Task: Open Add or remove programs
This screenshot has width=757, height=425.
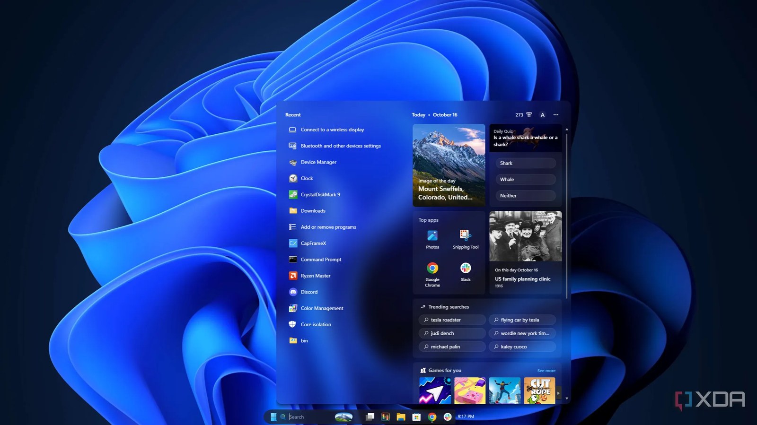Action: point(323,227)
